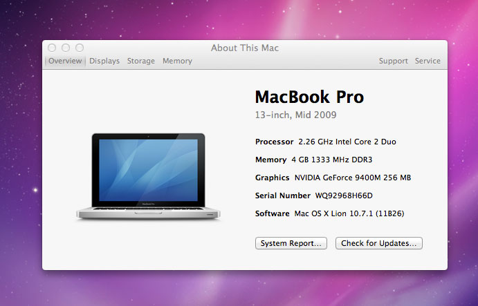This screenshot has height=306, width=478.
Task: Click the MacBook Pro heading
Action: point(309,97)
